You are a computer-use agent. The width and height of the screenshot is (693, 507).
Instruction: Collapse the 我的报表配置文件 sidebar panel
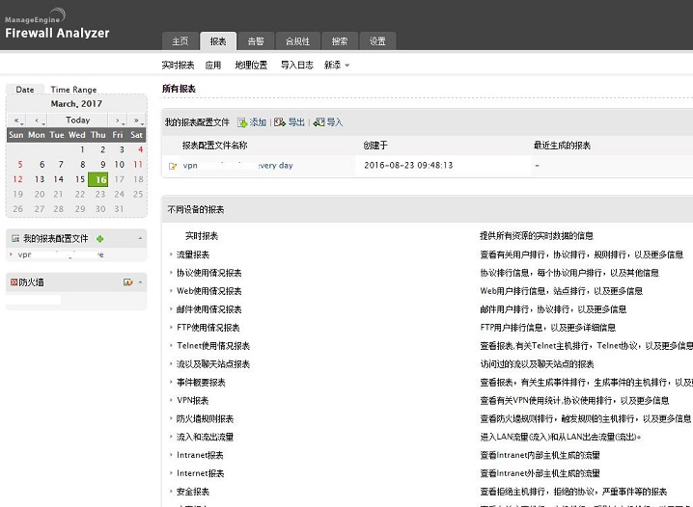[x=141, y=238]
